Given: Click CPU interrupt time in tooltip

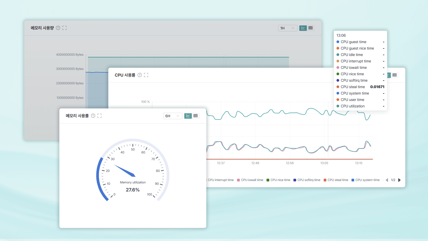Looking at the screenshot, I should [356, 61].
